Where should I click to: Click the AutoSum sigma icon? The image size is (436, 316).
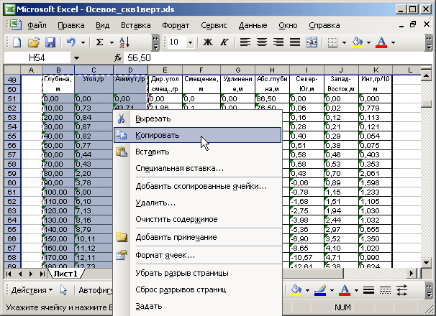click(99, 43)
